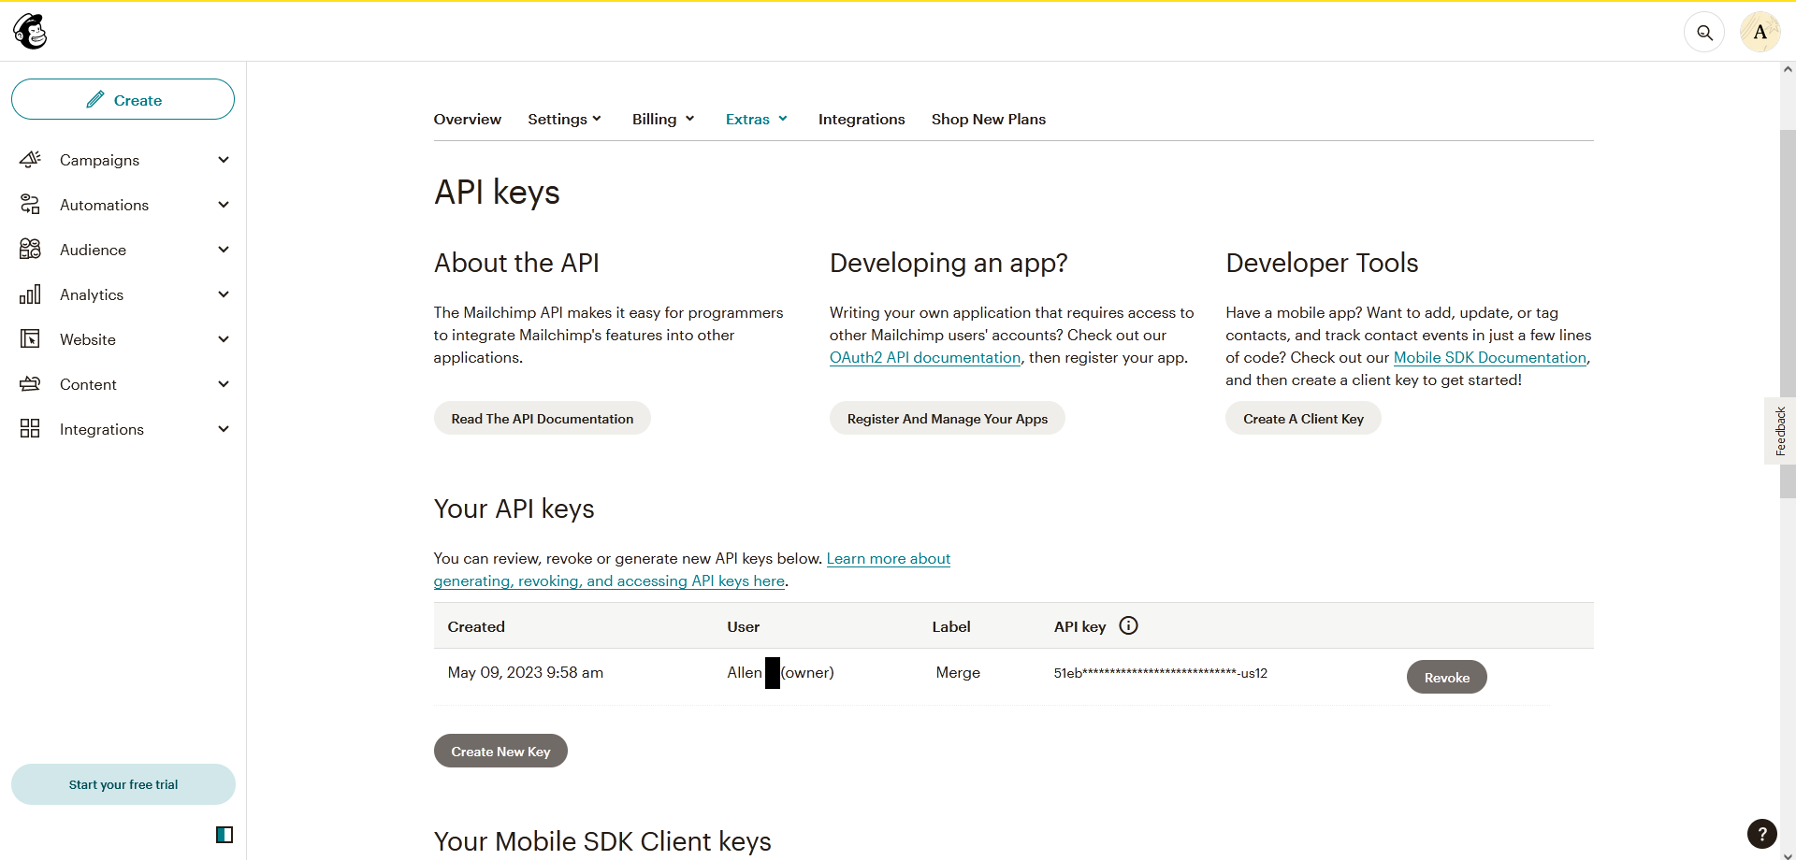
Task: Click the Campaigns megaphone icon
Action: pos(30,160)
